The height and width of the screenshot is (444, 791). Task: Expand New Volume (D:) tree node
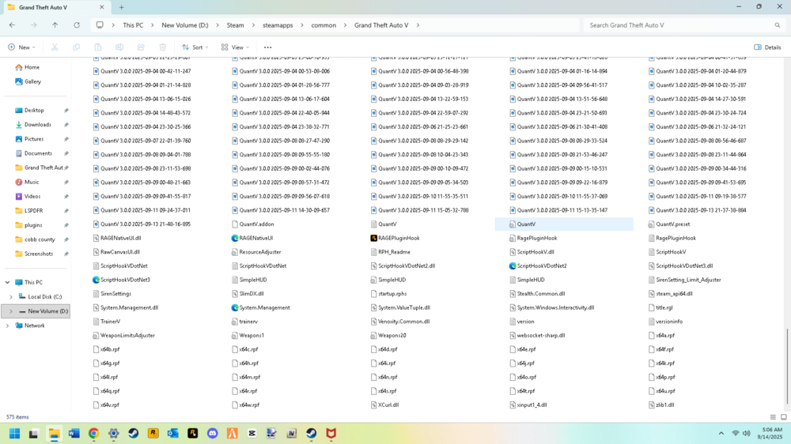(x=11, y=311)
